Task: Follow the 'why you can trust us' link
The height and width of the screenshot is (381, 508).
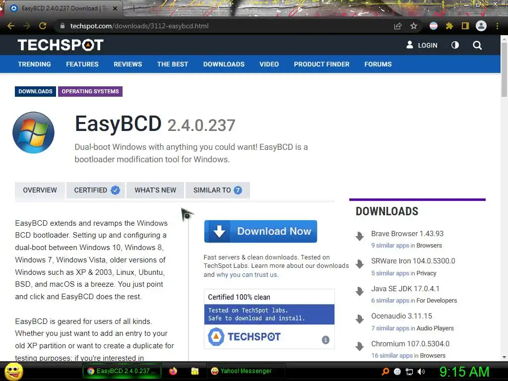Action: click(247, 275)
